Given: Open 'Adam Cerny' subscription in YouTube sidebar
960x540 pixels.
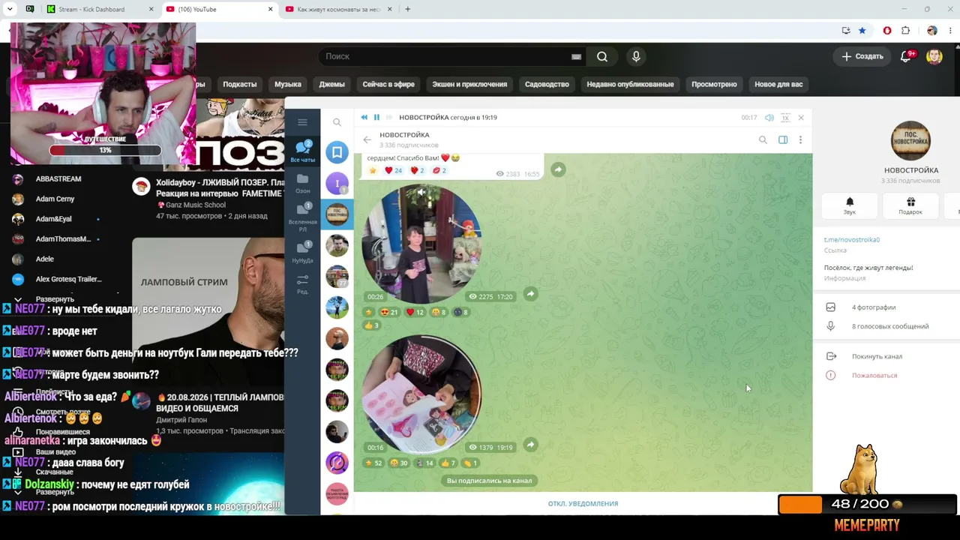Looking at the screenshot, I should 54,199.
